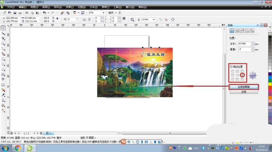The width and height of the screenshot is (272, 152).
Task: Select the center anchor radio button
Action: 237,75
